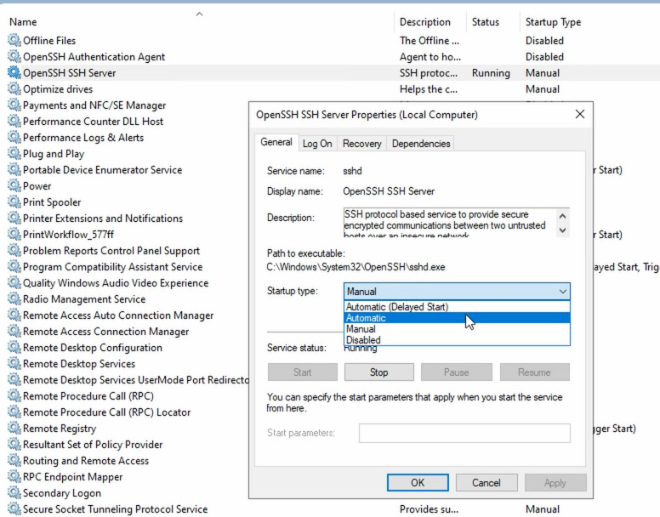
Task: Open the Startup type combo box showing Manual
Action: coord(457,291)
